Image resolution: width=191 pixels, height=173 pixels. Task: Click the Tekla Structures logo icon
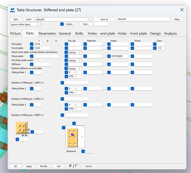coord(12,10)
